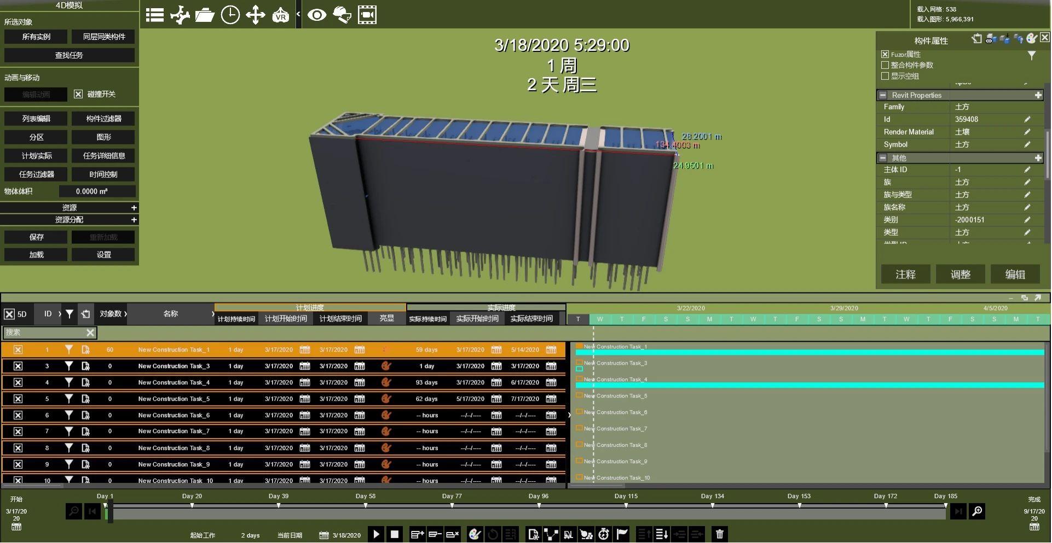The image size is (1052, 543).
Task: Click the paint palette icon in bottom toolbar
Action: pos(475,535)
